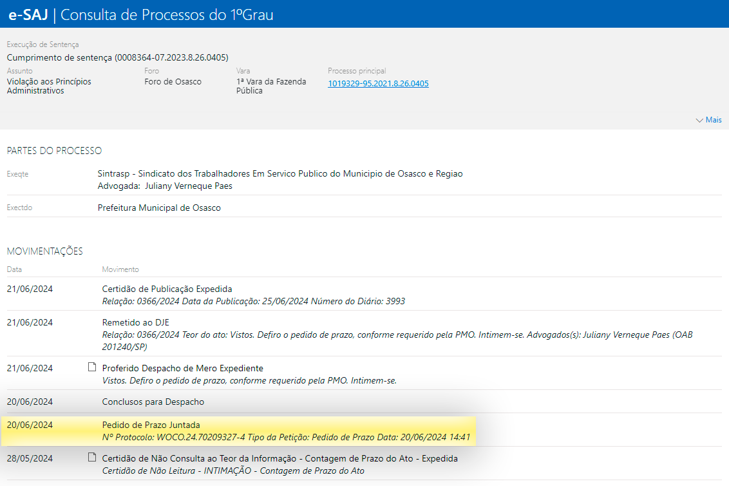Open processo principal 1019329-95.2021.8.26.0405 link

click(378, 84)
